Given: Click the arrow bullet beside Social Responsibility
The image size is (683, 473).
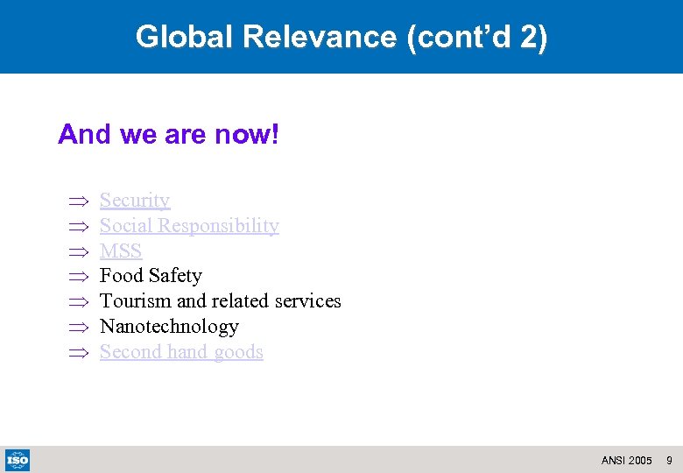Looking at the screenshot, I should point(79,227).
